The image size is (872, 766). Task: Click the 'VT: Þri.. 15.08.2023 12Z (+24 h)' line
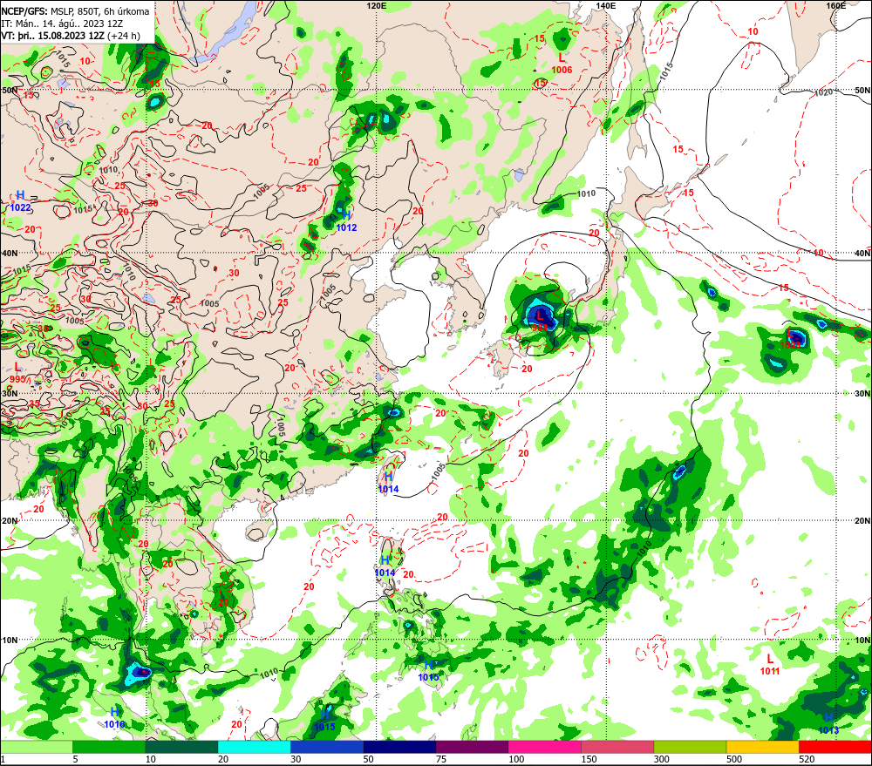(x=71, y=36)
